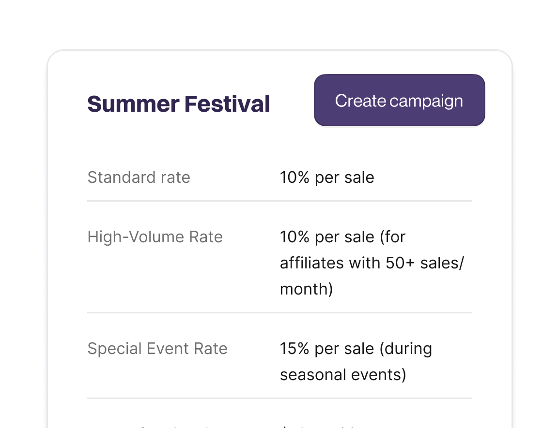Screen dimensions: 558x428
Task: Click the Create campaign button
Action: click(x=399, y=101)
